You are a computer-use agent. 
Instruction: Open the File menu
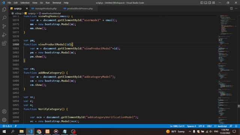tap(9, 3)
